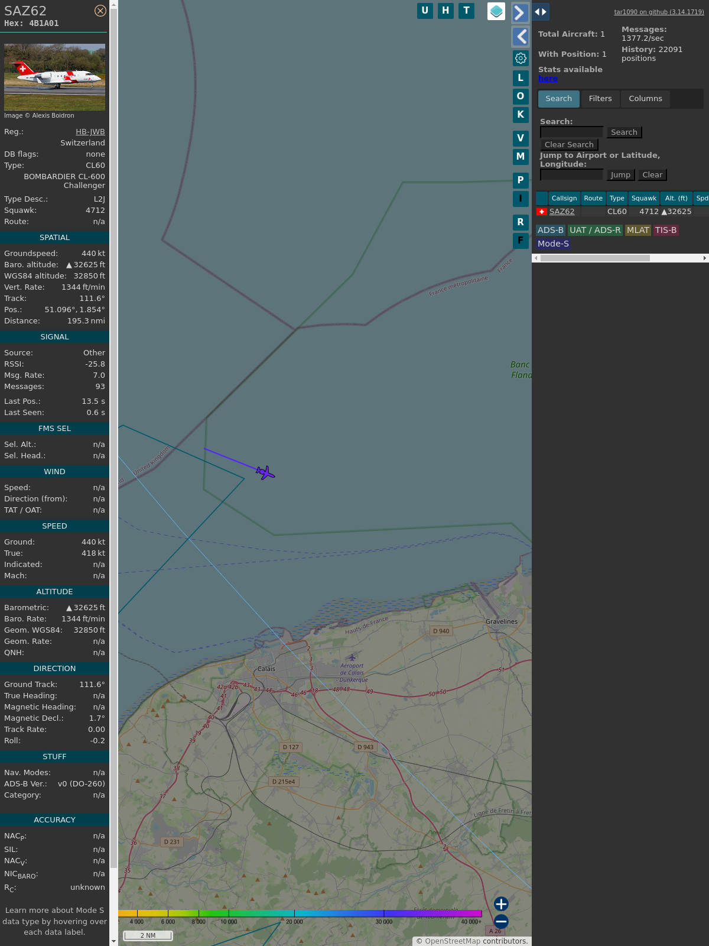
Task: Toggle the T button on the top bar
Action: coord(466,11)
